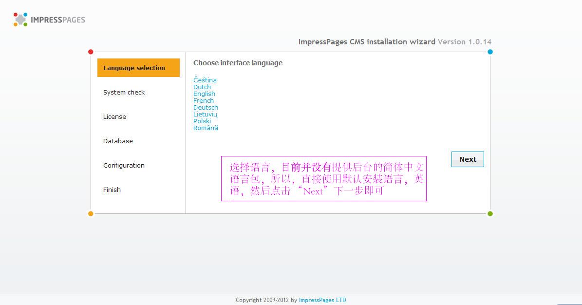Choose Polski language

202,121
